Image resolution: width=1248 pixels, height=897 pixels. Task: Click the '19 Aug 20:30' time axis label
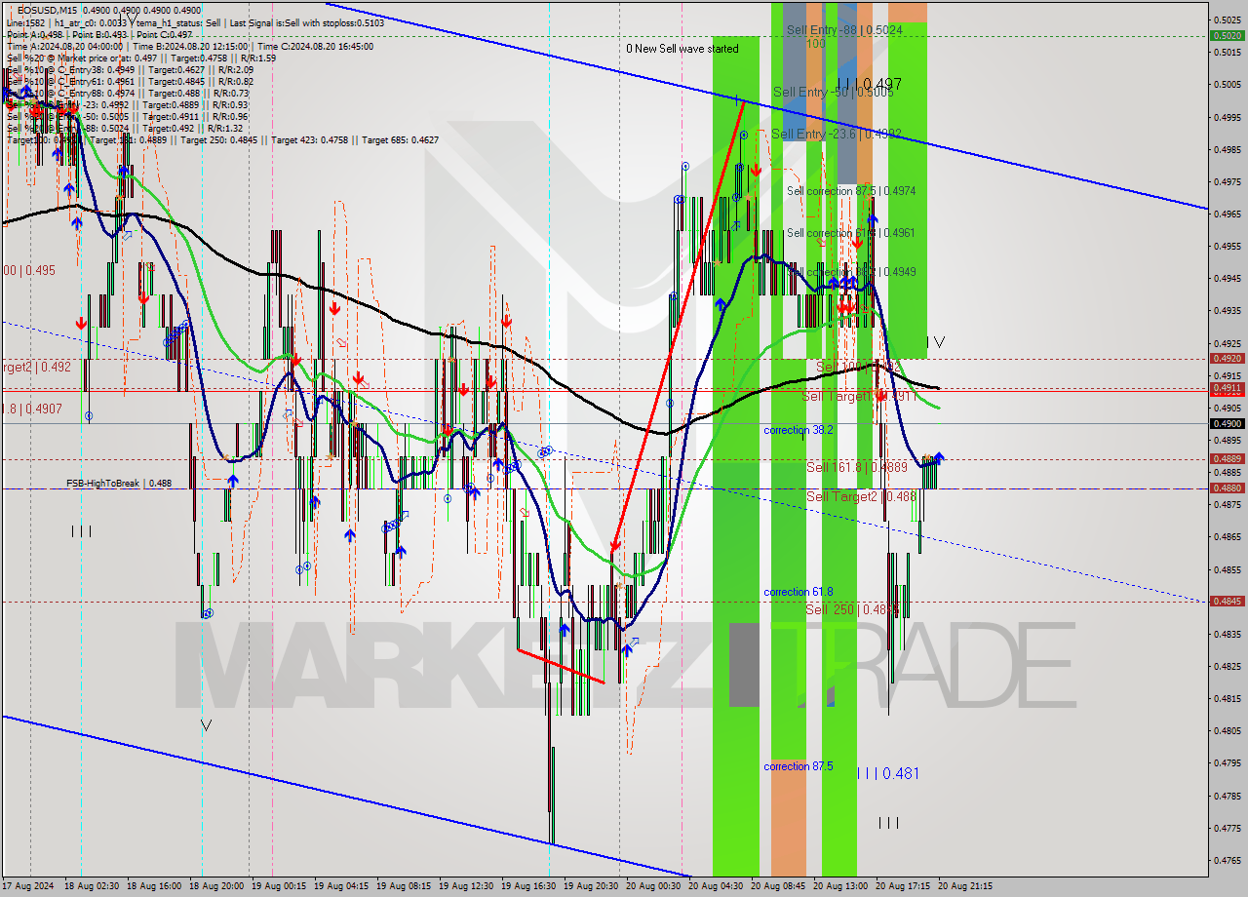(x=591, y=886)
